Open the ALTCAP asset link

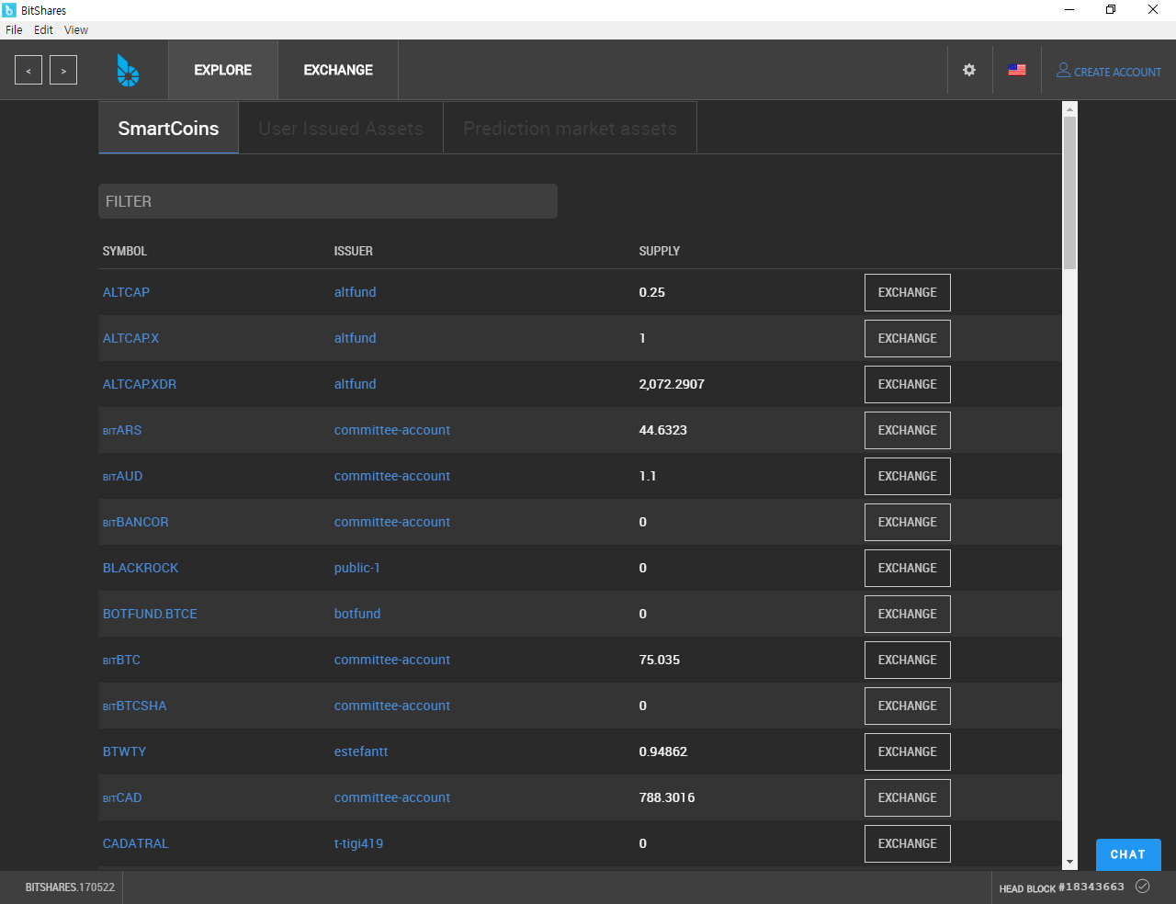pyautogui.click(x=126, y=292)
